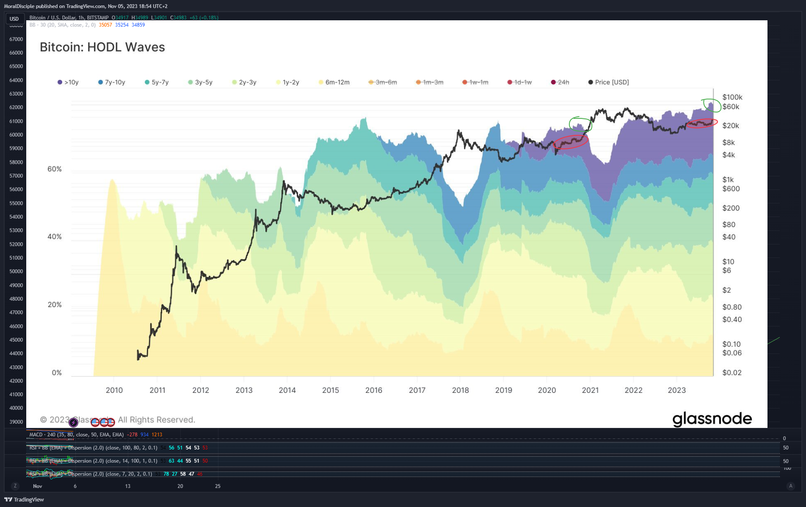Toggle the 7y-10y legend series
Viewport: 806px width, 507px height.
coord(112,82)
